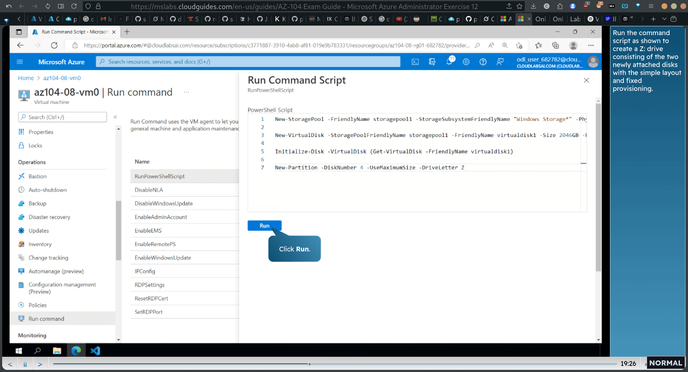Open Backup in the sidebar
This screenshot has width=688, height=372.
(x=37, y=203)
